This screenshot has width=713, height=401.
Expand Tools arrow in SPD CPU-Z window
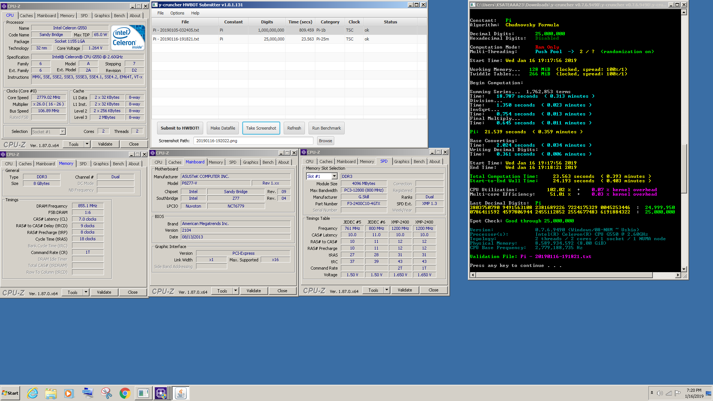(x=387, y=290)
